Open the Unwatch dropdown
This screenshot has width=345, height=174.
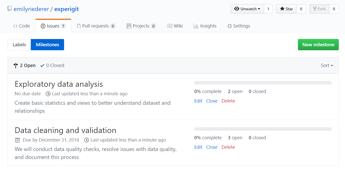pyautogui.click(x=247, y=9)
